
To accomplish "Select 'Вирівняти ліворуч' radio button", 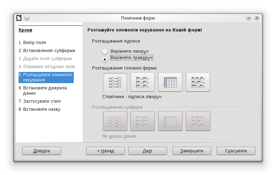I will [x=105, y=51].
